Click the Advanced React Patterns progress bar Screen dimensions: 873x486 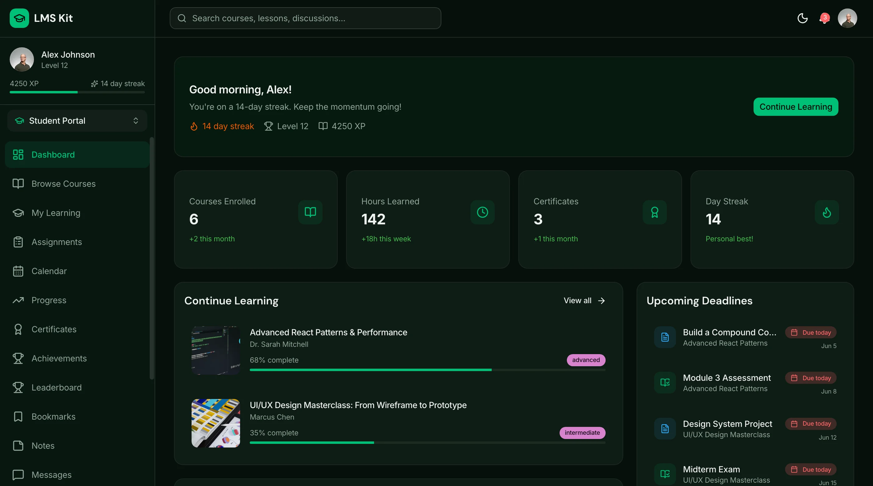(427, 370)
